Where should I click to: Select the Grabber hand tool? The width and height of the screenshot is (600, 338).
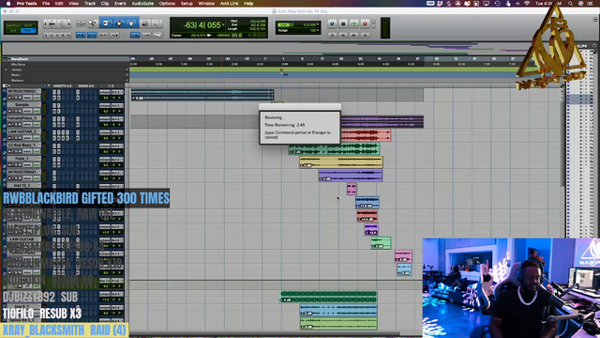pos(131,23)
